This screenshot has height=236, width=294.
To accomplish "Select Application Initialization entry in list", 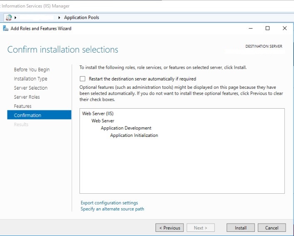I will (x=134, y=135).
